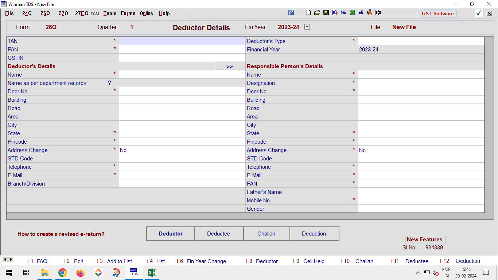Image resolution: width=498 pixels, height=280 pixels.
Task: Click into the TAN input field
Action: pos(182,41)
